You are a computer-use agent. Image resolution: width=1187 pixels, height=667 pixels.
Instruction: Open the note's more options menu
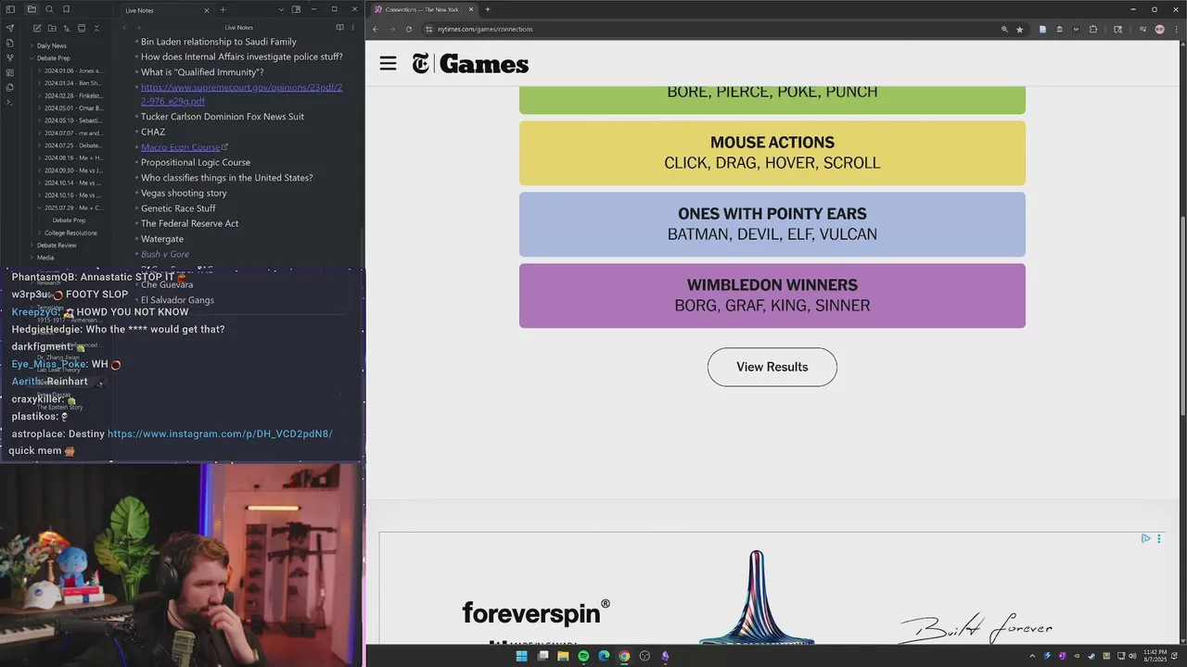coord(354,28)
